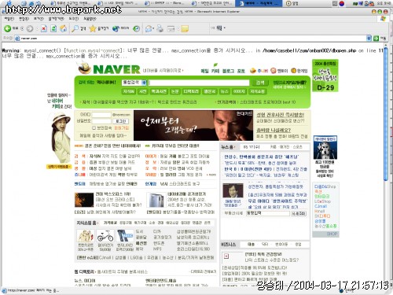Screen dimensions: 393x295
Task: Click the refrigerator product thumbnail
Action: coord(156,201)
